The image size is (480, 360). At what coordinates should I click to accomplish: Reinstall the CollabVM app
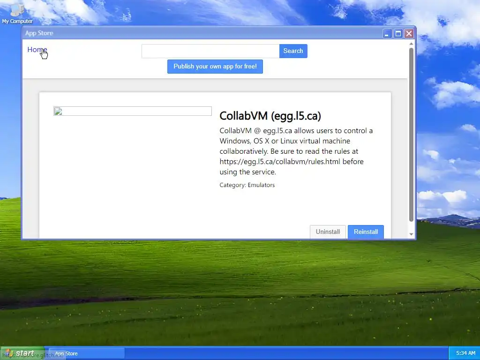[x=366, y=232]
